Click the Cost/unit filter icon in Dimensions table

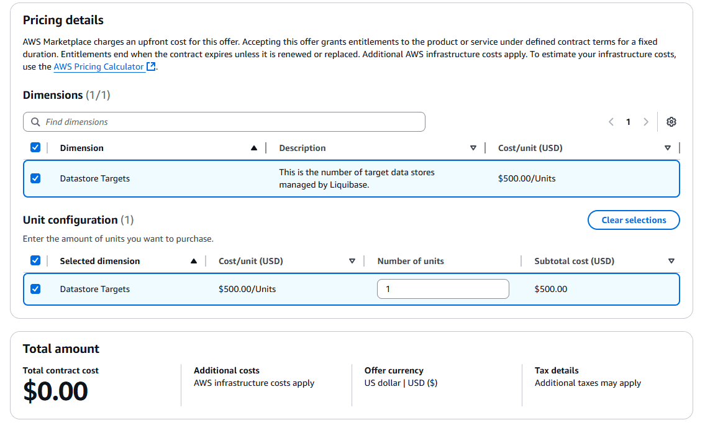click(668, 148)
